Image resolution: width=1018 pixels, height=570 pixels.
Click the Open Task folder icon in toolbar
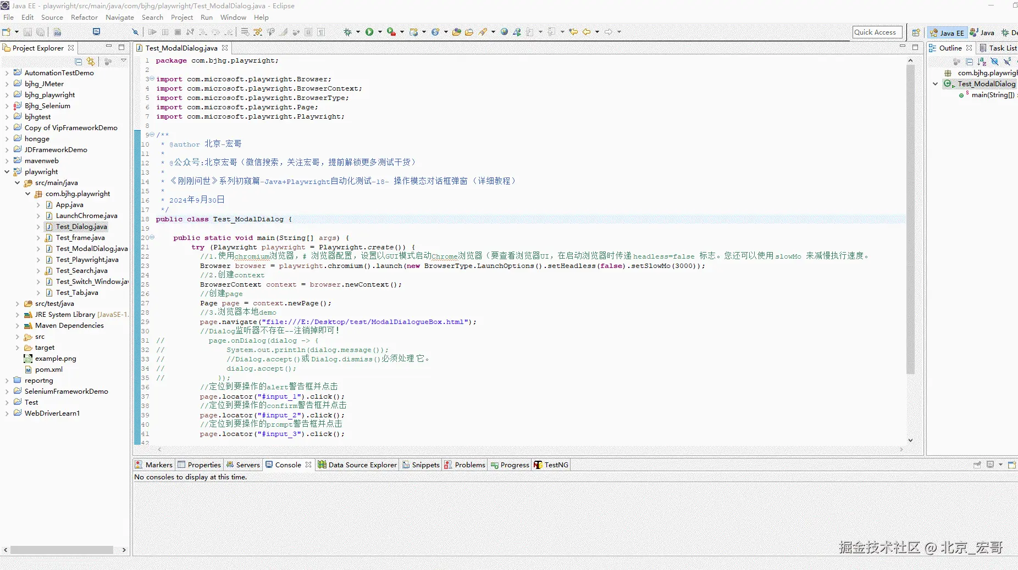pos(469,32)
